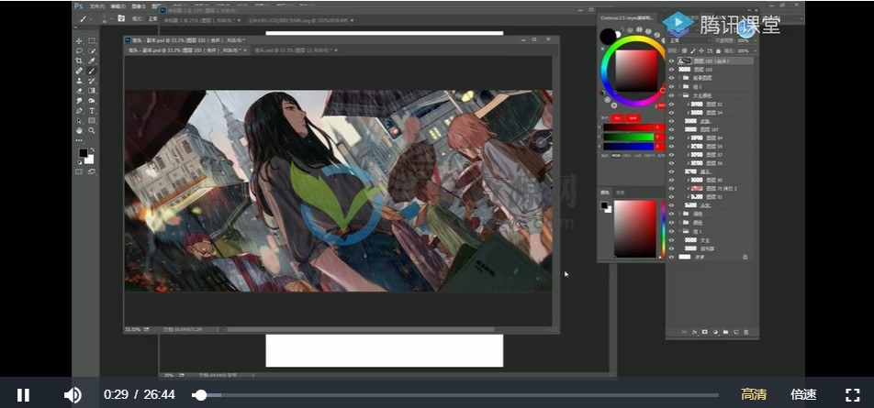This screenshot has height=408, width=874.
Task: Select the Crop tool
Action: click(79, 61)
